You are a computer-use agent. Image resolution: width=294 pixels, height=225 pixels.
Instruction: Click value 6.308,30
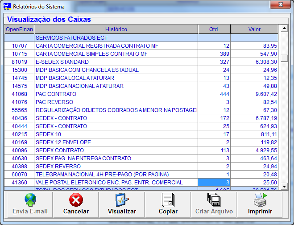click(x=266, y=62)
